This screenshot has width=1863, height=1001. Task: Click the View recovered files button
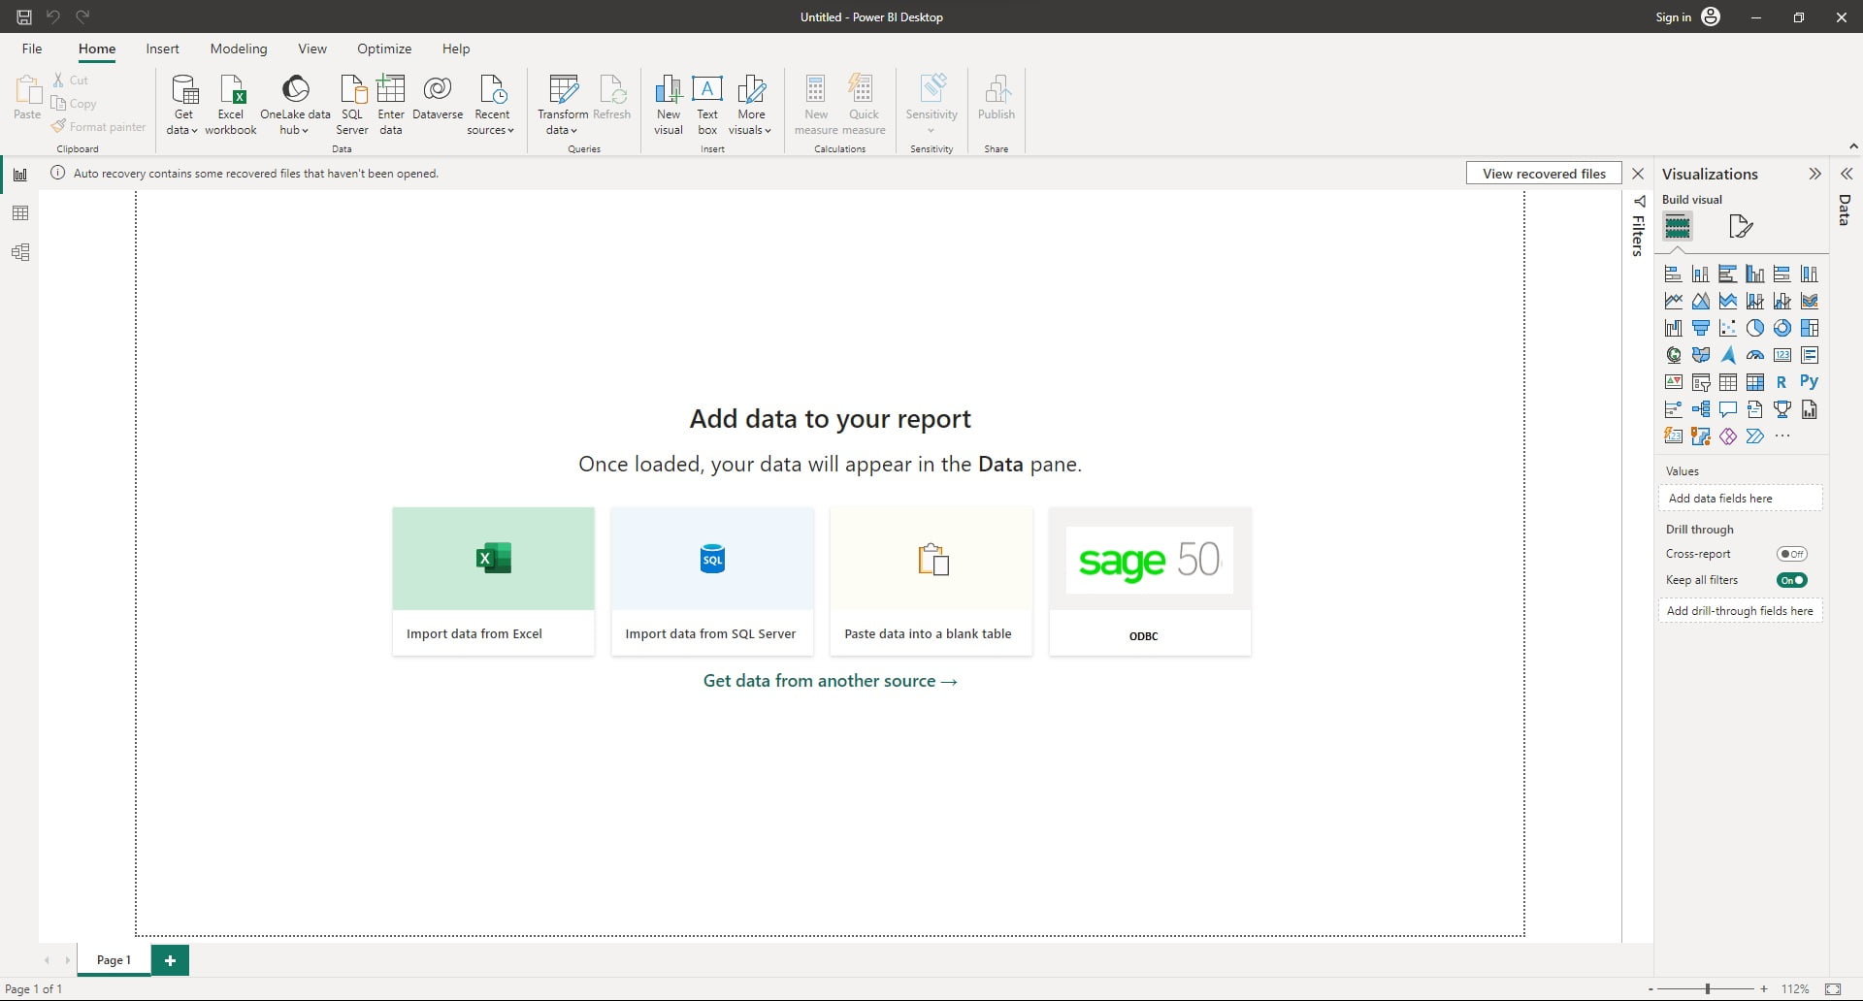1544,173
